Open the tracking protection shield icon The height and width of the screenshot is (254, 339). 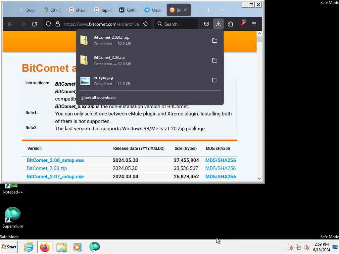[x=48, y=24]
